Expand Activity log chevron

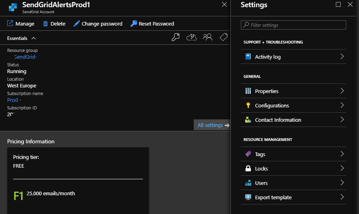(x=342, y=57)
